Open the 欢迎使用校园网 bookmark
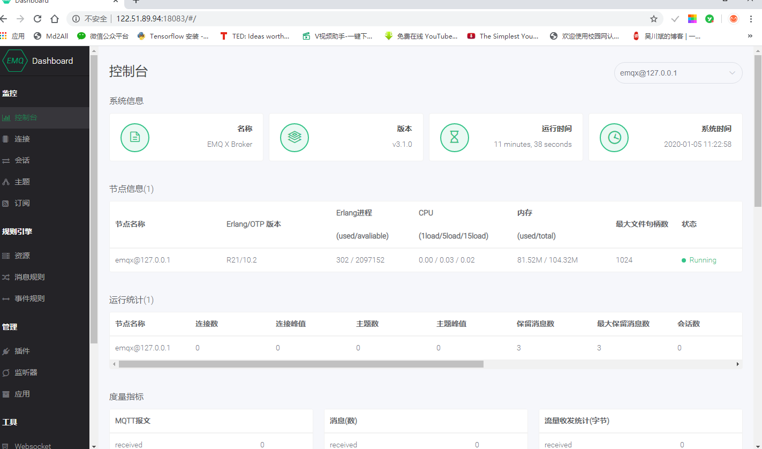This screenshot has height=449, width=762. [x=585, y=36]
